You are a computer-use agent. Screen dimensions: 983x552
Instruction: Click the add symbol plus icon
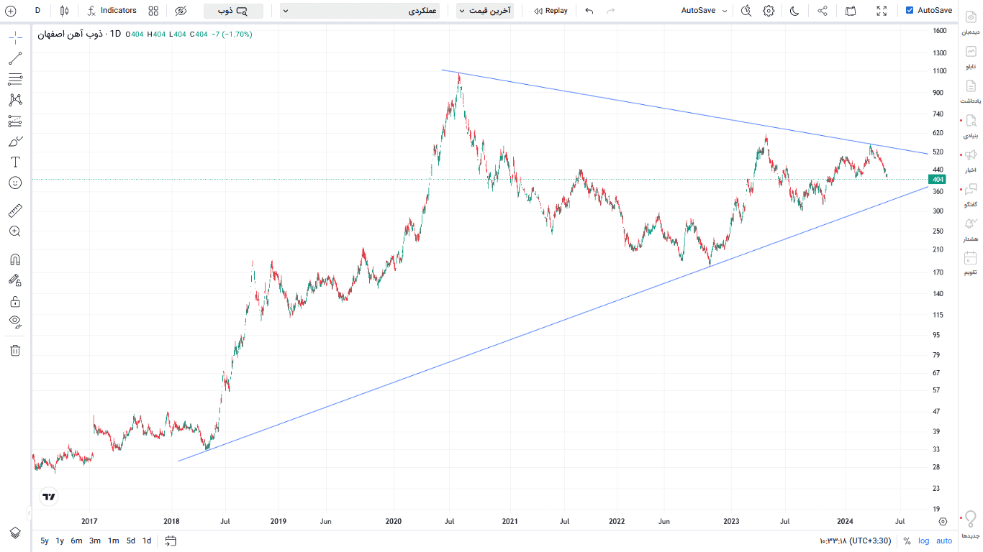11,11
